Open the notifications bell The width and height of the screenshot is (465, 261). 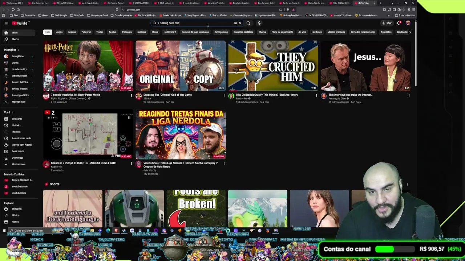click(x=399, y=23)
